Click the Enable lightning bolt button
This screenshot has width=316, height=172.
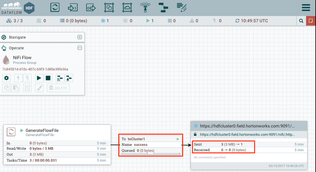[x=18, y=78]
